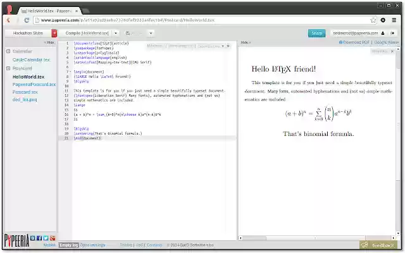Open the Chrome menu icon
The image size is (405, 253).
click(394, 20)
